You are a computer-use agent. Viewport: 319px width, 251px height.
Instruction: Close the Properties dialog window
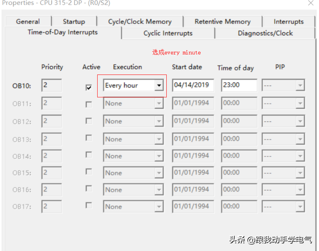310,3
